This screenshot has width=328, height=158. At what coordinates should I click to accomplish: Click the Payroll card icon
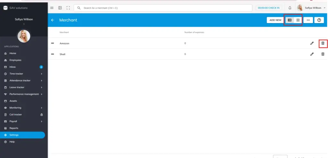click(5, 121)
